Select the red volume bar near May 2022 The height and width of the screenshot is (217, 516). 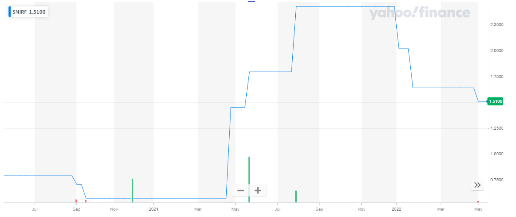(x=478, y=202)
